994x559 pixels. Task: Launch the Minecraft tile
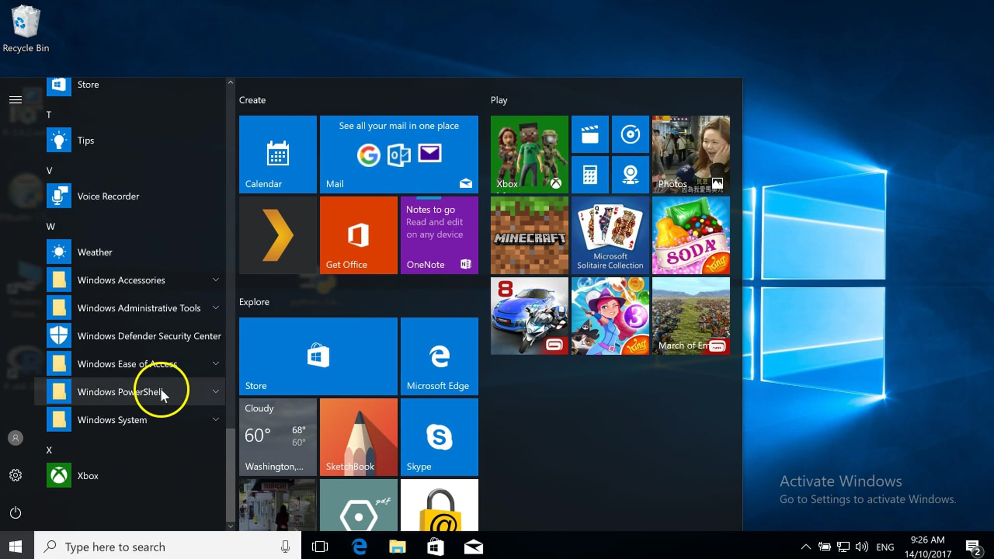coord(529,235)
